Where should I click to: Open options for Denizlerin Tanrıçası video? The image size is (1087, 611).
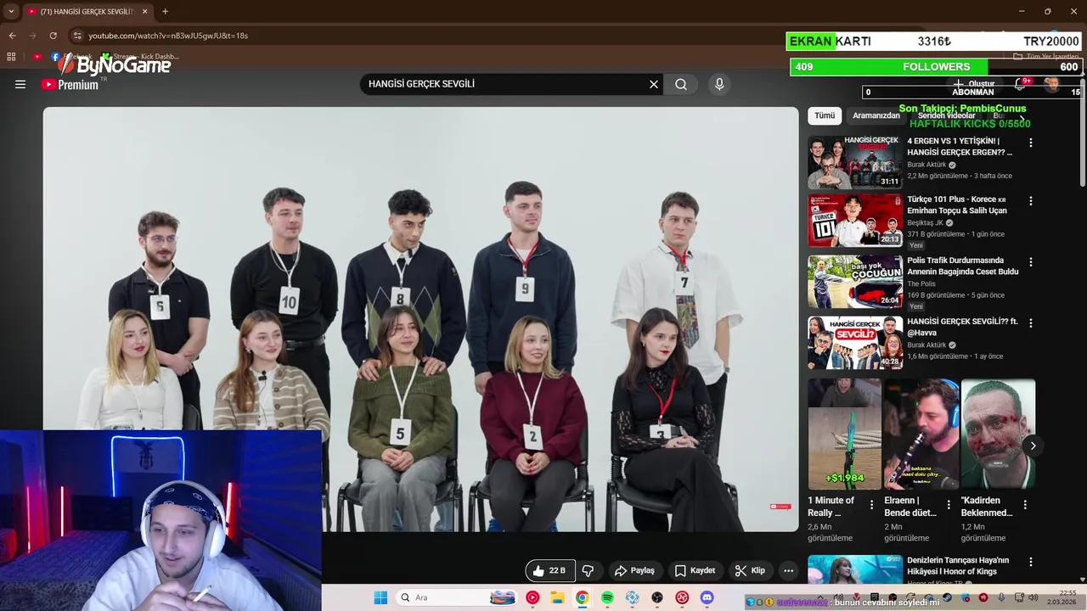(x=1031, y=562)
